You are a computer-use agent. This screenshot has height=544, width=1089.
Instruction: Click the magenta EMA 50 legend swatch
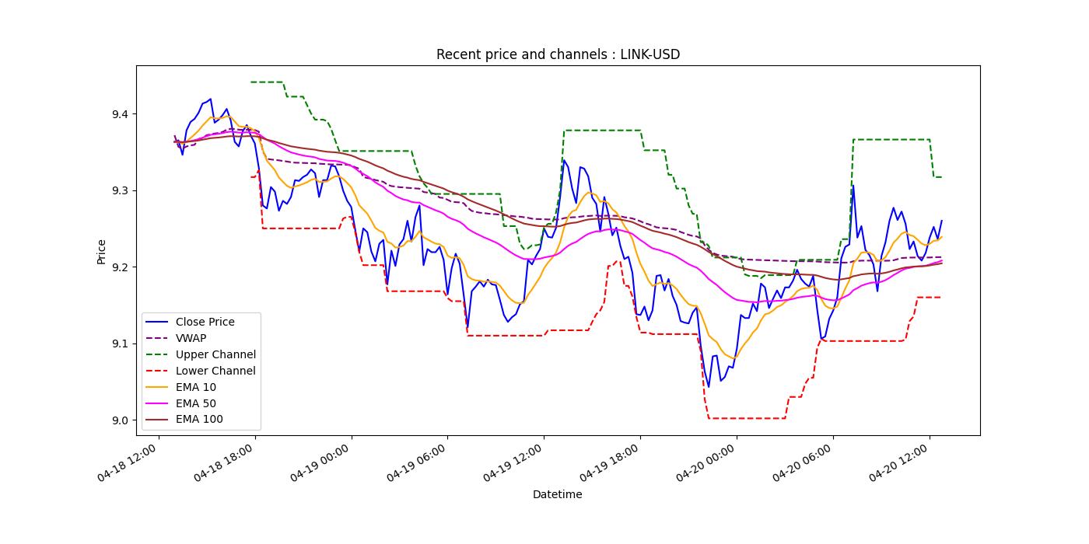pyautogui.click(x=158, y=403)
